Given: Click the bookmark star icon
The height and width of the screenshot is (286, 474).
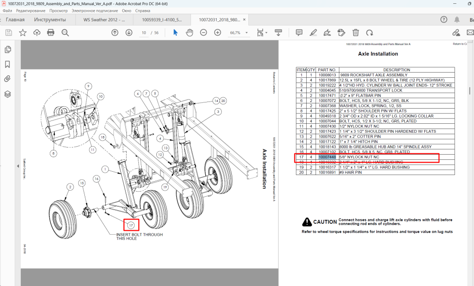Looking at the screenshot, I should click(x=23, y=33).
